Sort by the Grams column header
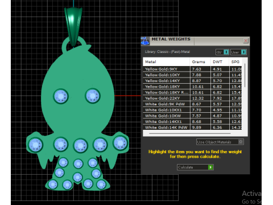Screen dimensions: 273x205 click(x=200, y=61)
